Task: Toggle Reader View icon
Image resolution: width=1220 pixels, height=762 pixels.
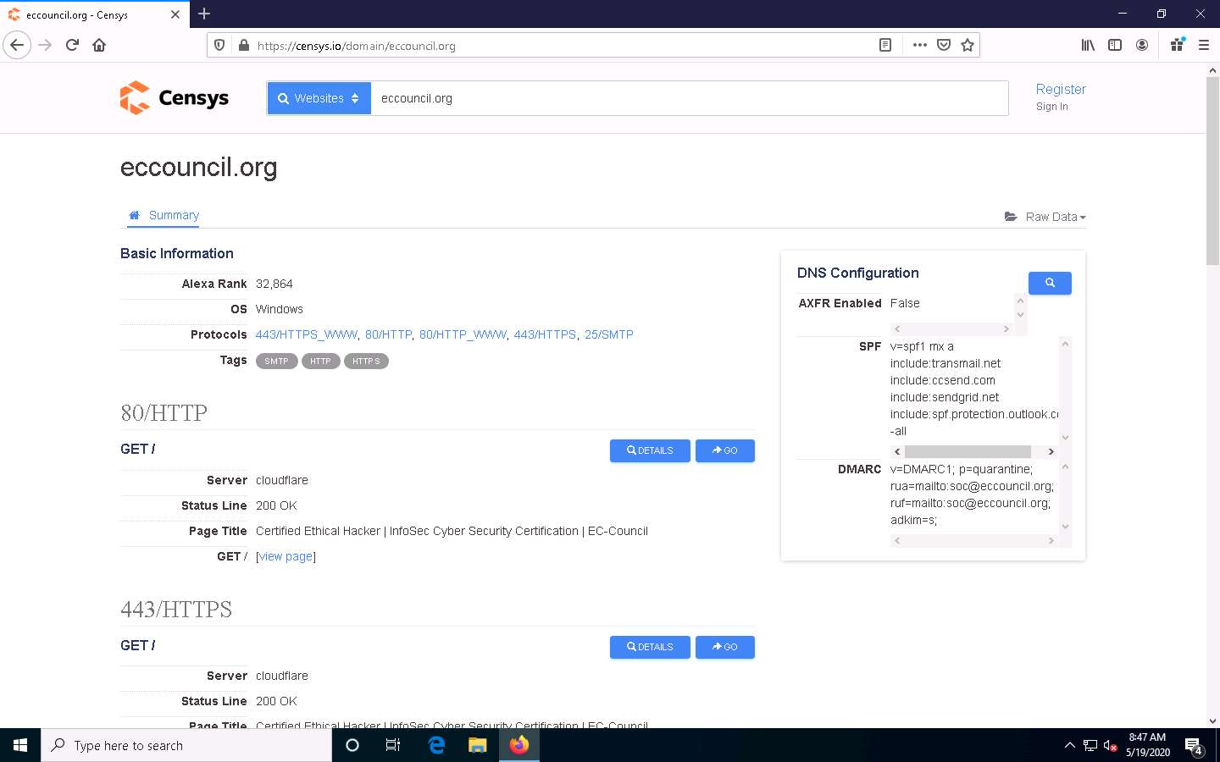Action: coord(885,46)
